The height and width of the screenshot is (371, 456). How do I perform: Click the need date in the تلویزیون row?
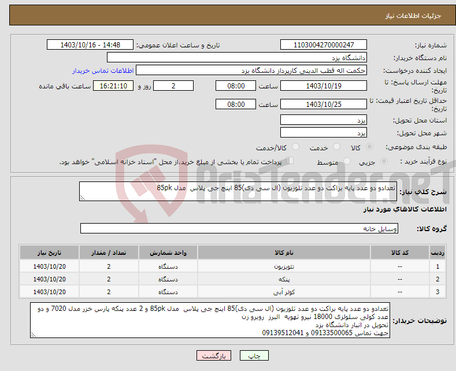[x=50, y=266]
